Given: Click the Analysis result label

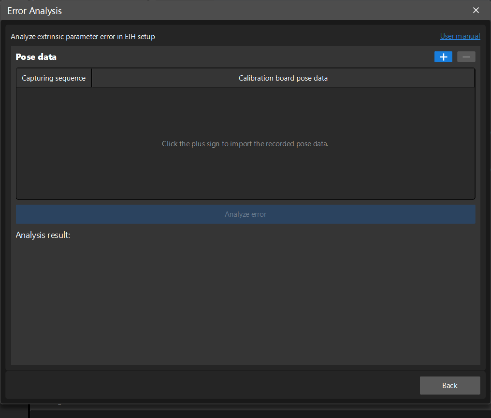Looking at the screenshot, I should click(x=43, y=235).
